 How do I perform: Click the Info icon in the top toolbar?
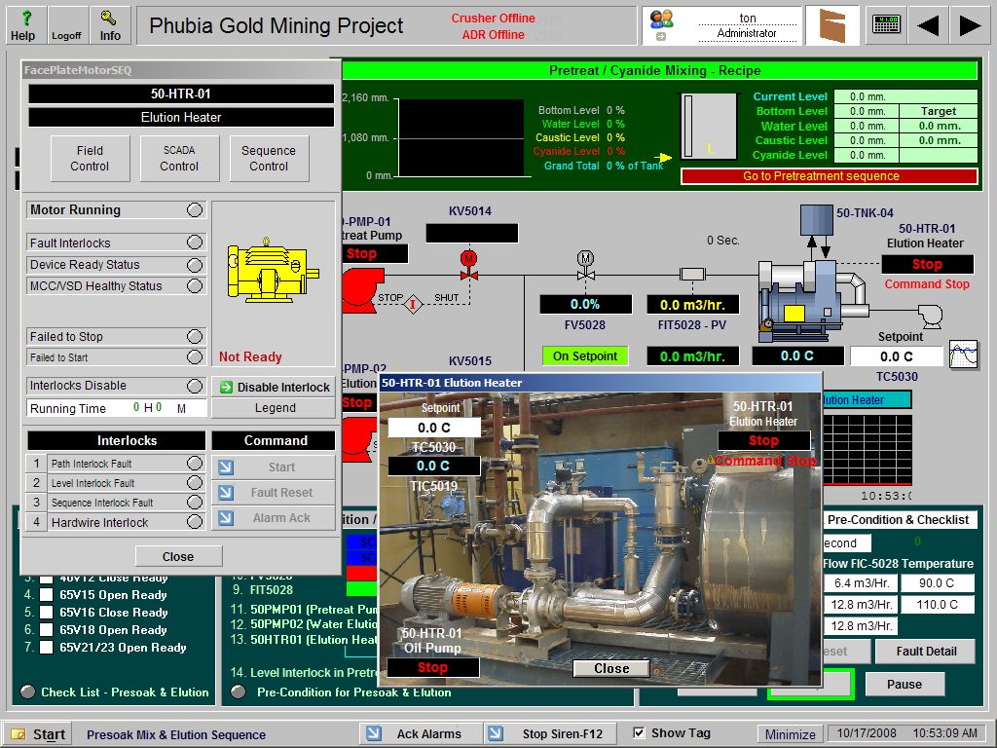pyautogui.click(x=110, y=17)
